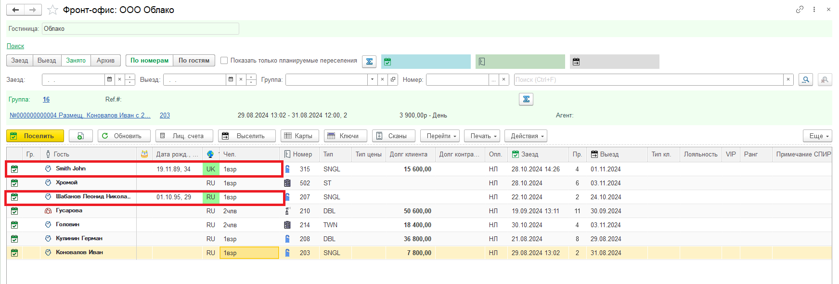The width and height of the screenshot is (839, 284).
Task: Add page to favorites with star icon
Action: [52, 10]
